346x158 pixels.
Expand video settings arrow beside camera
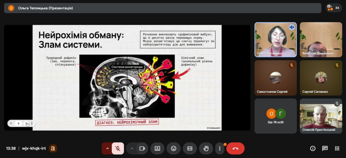pyautogui.click(x=132, y=148)
